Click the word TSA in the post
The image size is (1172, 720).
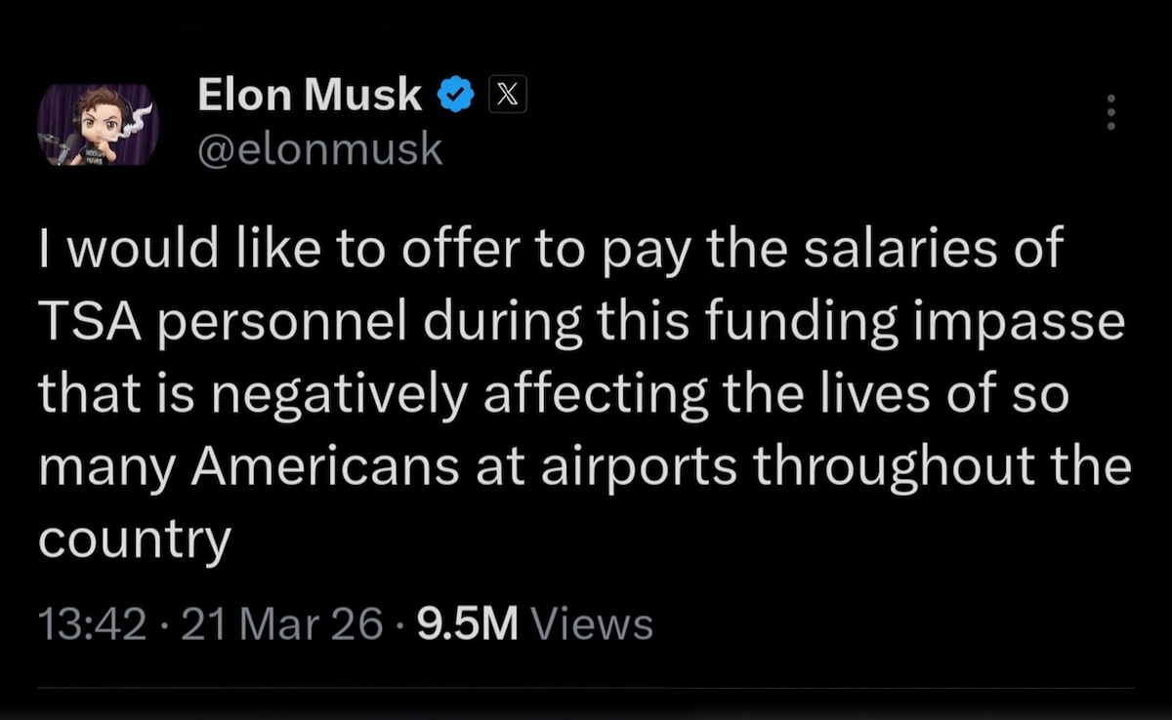pyautogui.click(x=85, y=323)
